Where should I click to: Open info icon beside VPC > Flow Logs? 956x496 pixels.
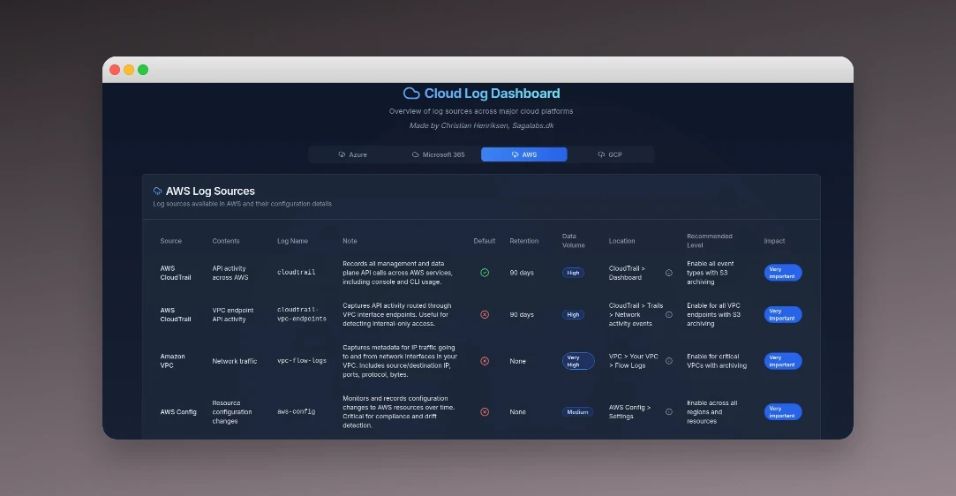click(669, 361)
